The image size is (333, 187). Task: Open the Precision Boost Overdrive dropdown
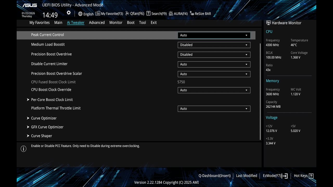coord(214,55)
